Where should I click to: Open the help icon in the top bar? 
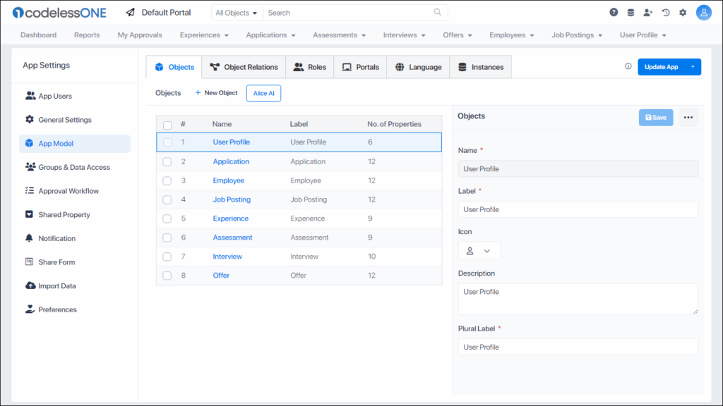(613, 12)
